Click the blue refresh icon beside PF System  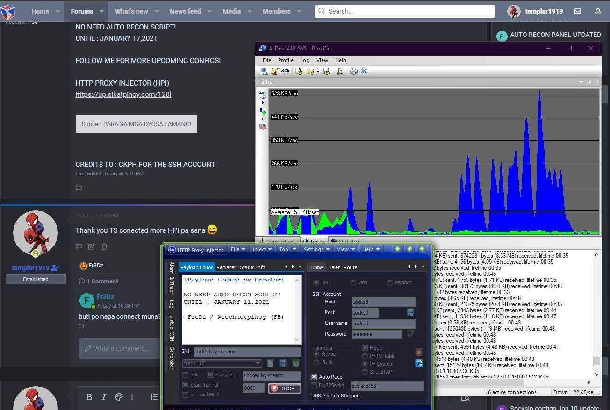coord(419,363)
